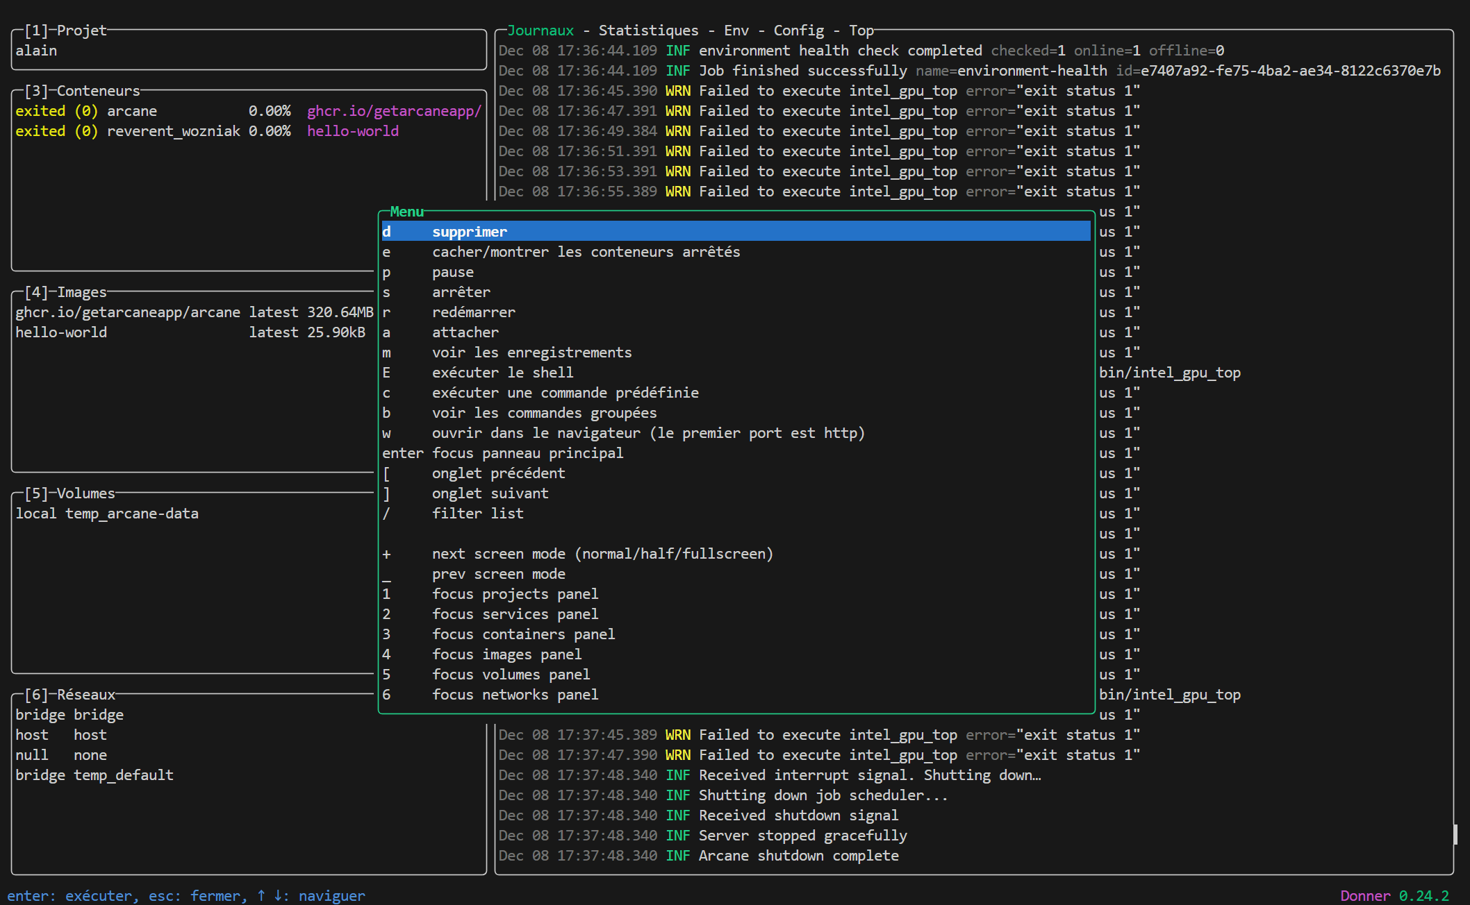Click the hello-world image entry
This screenshot has width=1470, height=905.
point(61,332)
